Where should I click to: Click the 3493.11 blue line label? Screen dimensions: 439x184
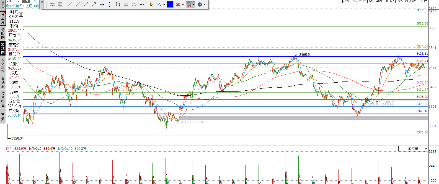click(422, 54)
